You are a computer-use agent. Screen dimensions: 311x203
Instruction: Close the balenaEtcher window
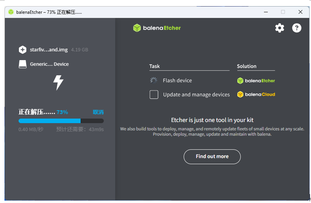(x=300, y=12)
